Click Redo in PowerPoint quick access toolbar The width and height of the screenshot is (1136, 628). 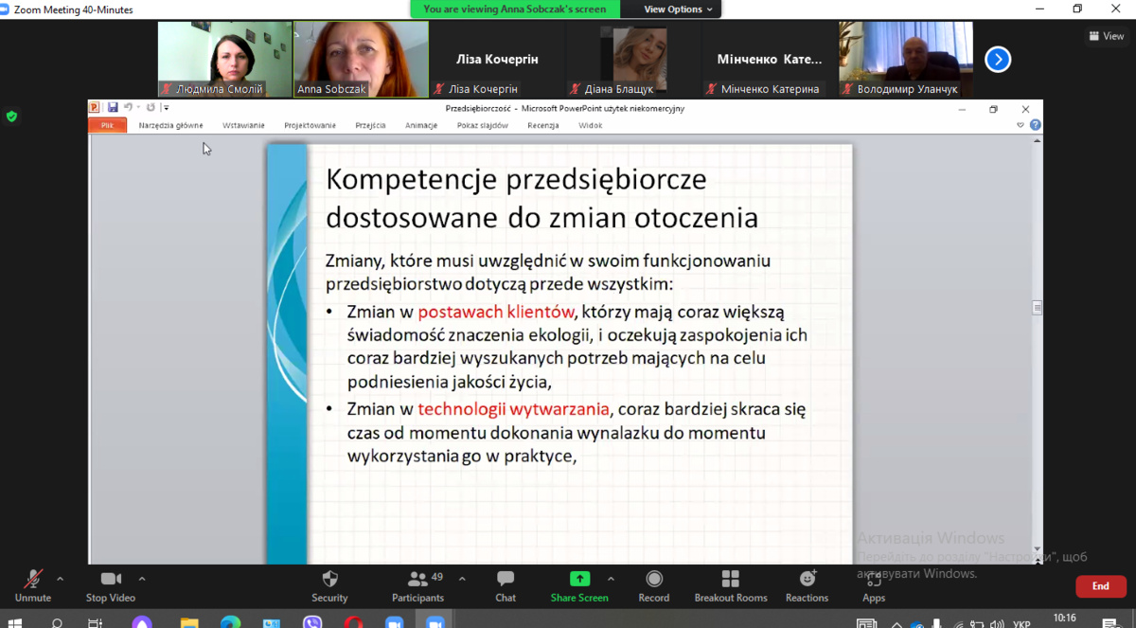(x=150, y=108)
